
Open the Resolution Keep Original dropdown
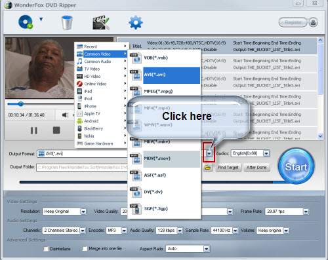pyautogui.click(x=83, y=212)
